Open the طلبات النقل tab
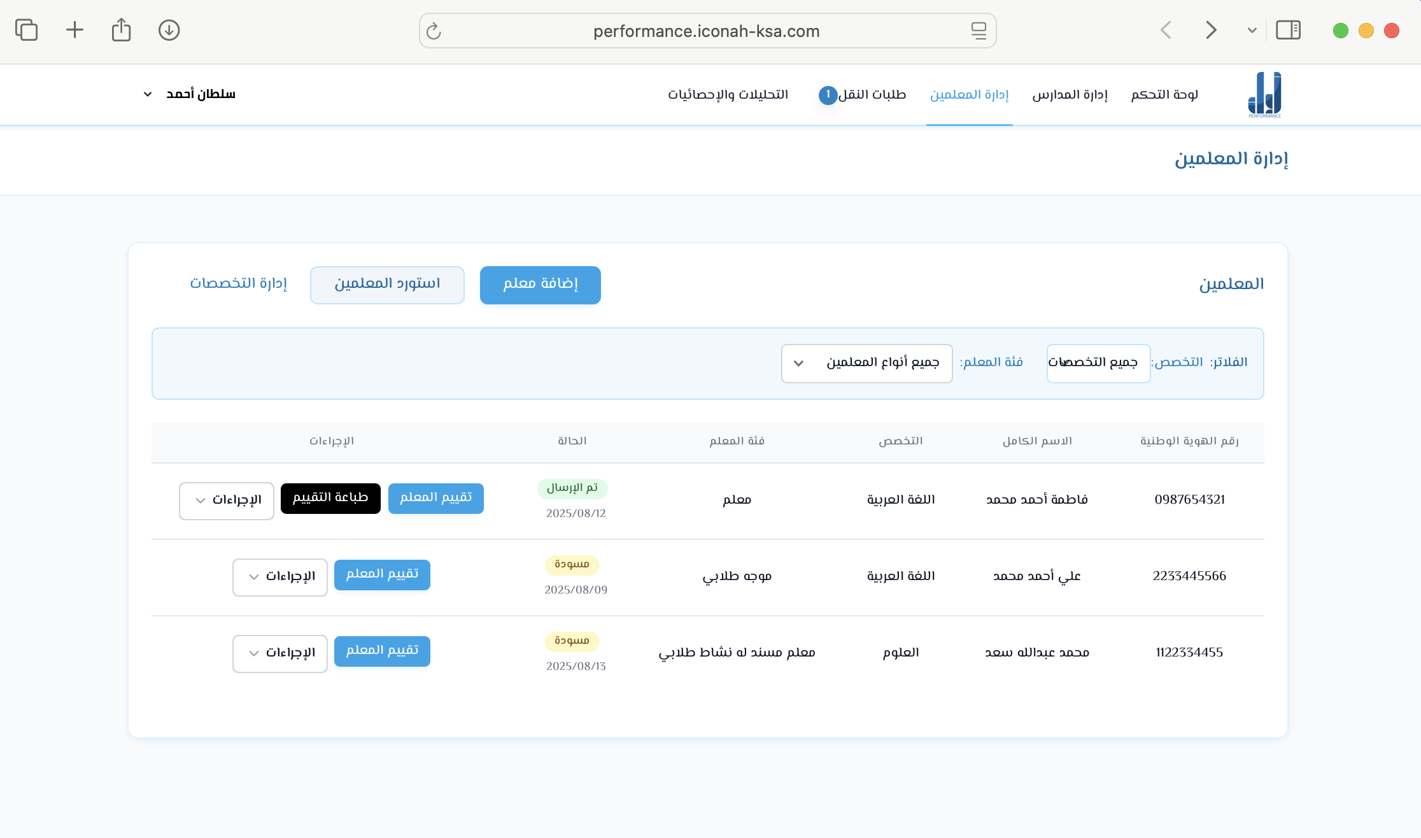This screenshot has height=838, width=1421. 870,95
